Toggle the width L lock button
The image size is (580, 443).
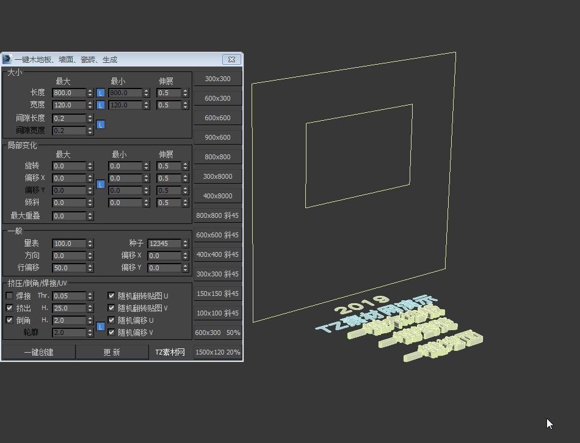click(100, 105)
